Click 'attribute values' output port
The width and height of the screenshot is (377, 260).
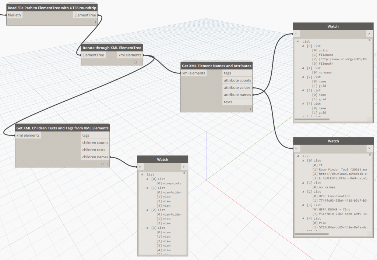pyautogui.click(x=237, y=87)
